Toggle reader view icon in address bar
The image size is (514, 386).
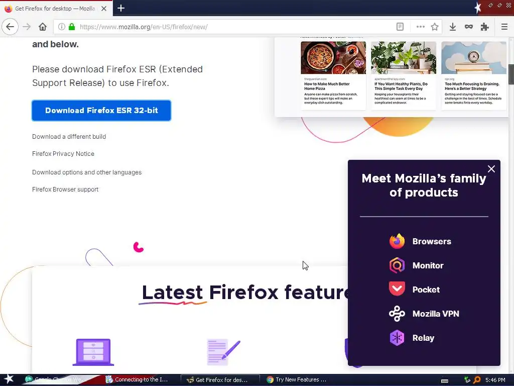(x=400, y=27)
